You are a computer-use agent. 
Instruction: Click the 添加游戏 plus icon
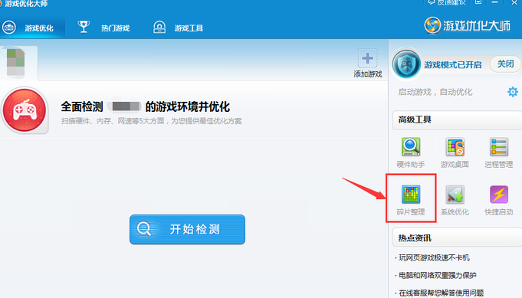(367, 58)
